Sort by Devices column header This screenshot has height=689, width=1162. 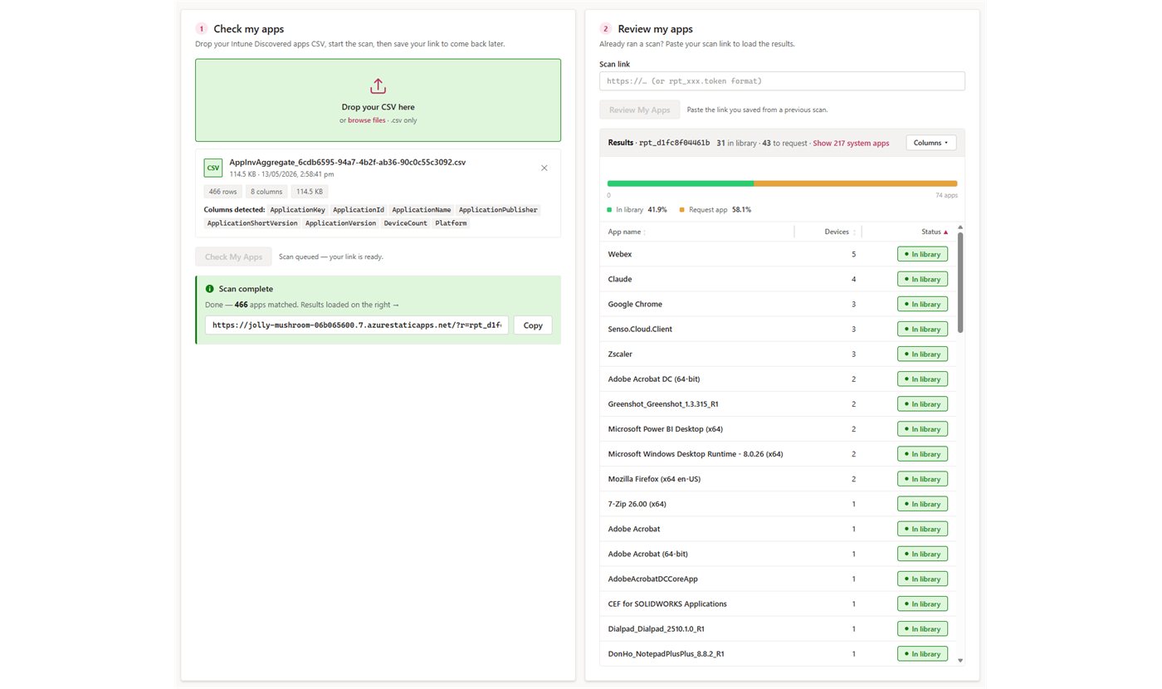[840, 232]
